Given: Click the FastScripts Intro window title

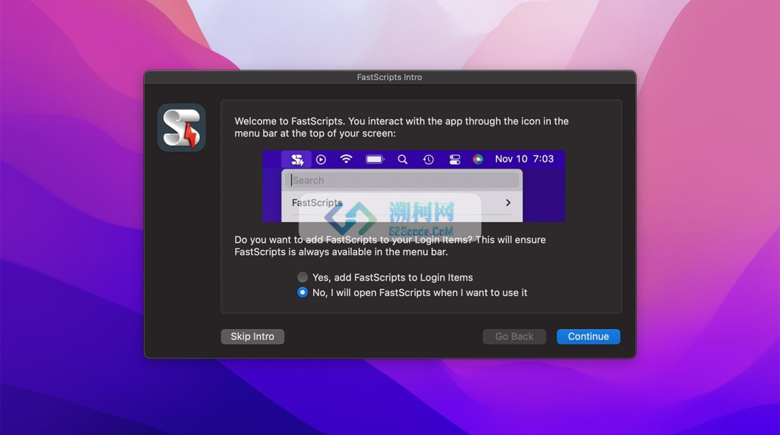Looking at the screenshot, I should 389,77.
